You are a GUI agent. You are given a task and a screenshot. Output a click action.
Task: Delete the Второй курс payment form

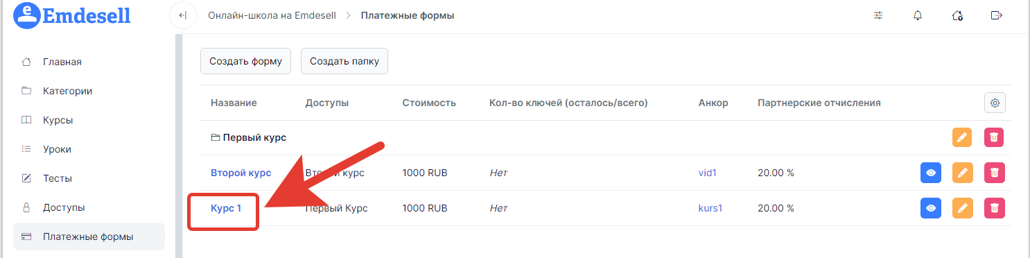(x=995, y=173)
